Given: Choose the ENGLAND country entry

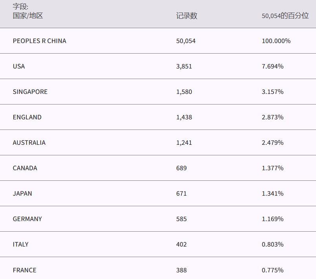Looking at the screenshot, I should tap(27, 117).
